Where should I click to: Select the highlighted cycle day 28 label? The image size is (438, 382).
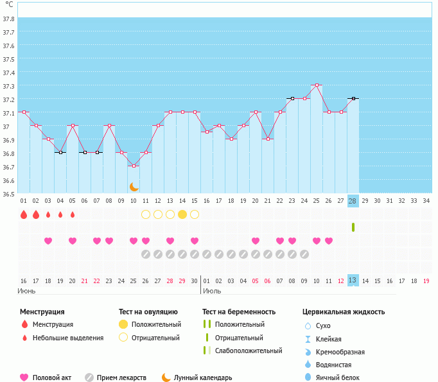(x=353, y=201)
